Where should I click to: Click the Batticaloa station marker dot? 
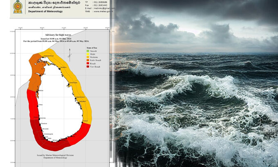click(x=78, y=103)
